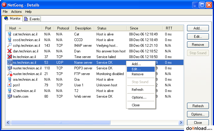Click the NetGong alert icon in title bar
This screenshot has height=131, width=214.
pyautogui.click(x=4, y=5)
